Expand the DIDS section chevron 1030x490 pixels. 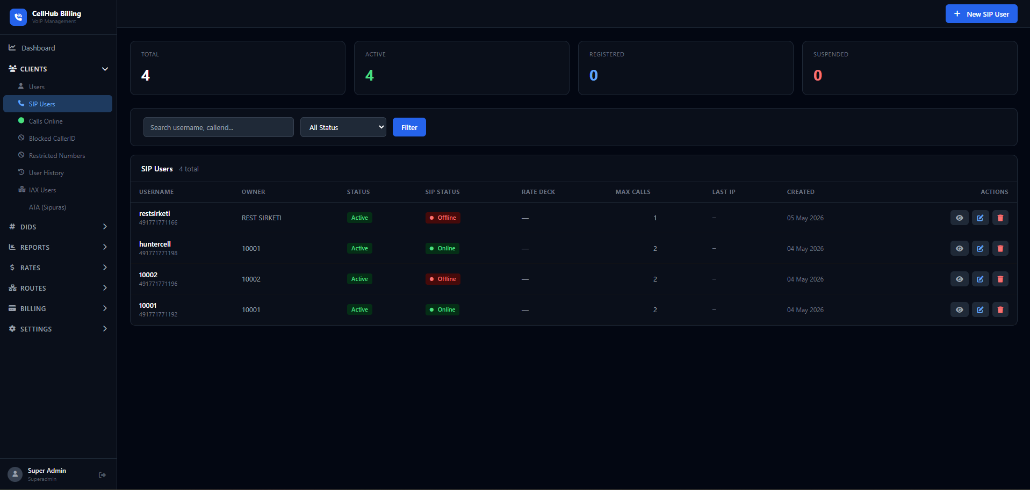(105, 227)
